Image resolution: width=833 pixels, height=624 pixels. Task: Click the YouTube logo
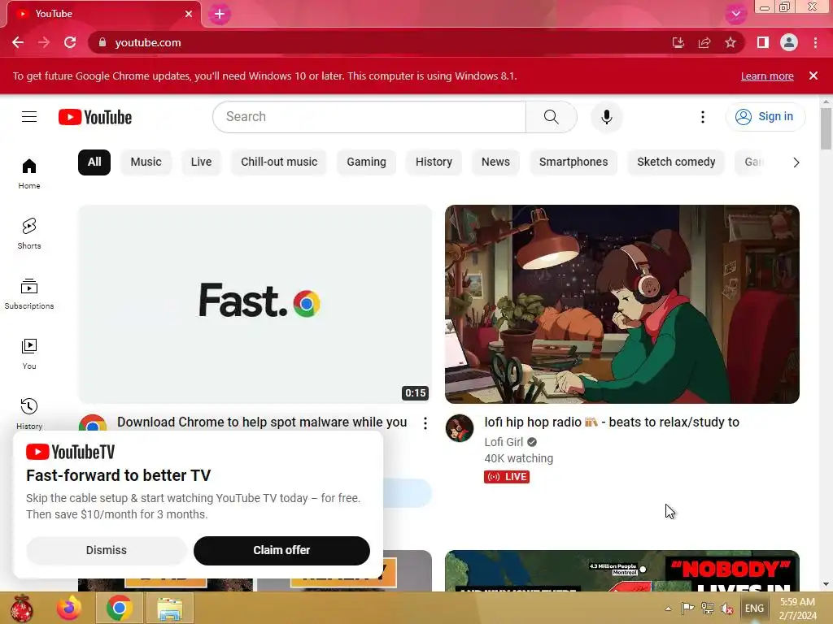point(95,117)
